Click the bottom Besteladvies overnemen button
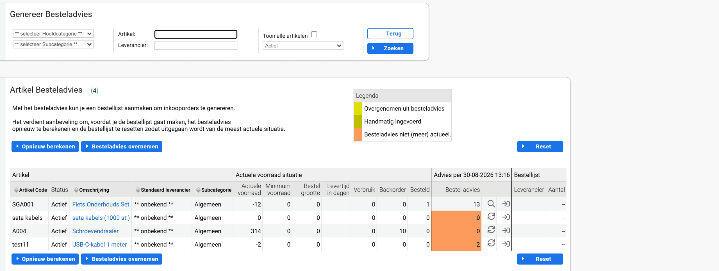The image size is (719, 271). point(122,259)
